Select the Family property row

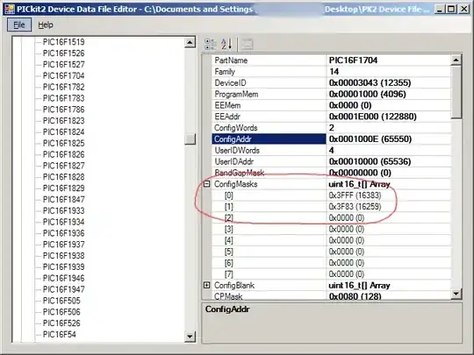[331, 72]
